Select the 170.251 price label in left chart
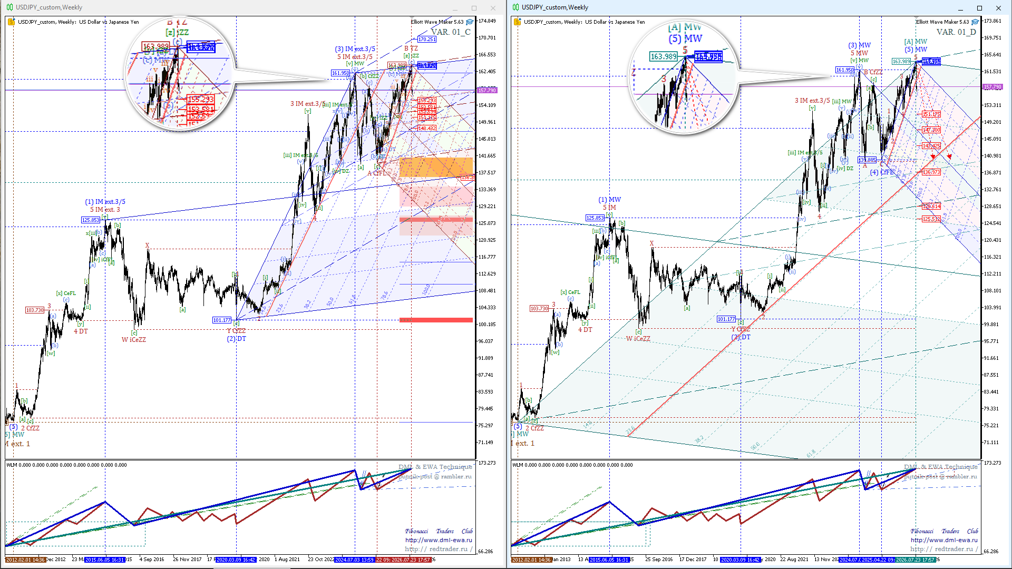Viewport: 1012px width, 569px height. point(427,40)
